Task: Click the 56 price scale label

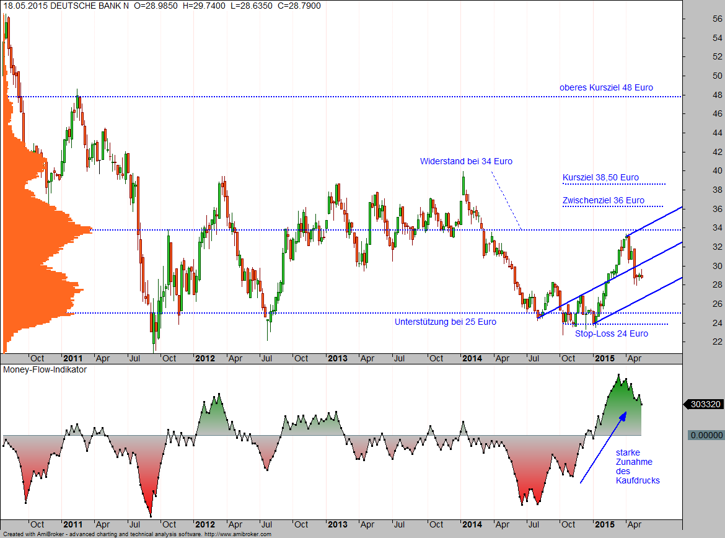Action: (x=717, y=19)
